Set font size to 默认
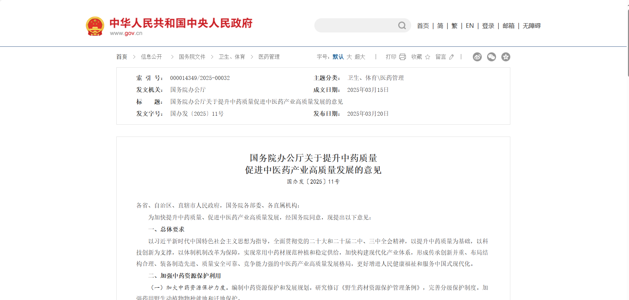The image size is (629, 300). click(x=338, y=57)
